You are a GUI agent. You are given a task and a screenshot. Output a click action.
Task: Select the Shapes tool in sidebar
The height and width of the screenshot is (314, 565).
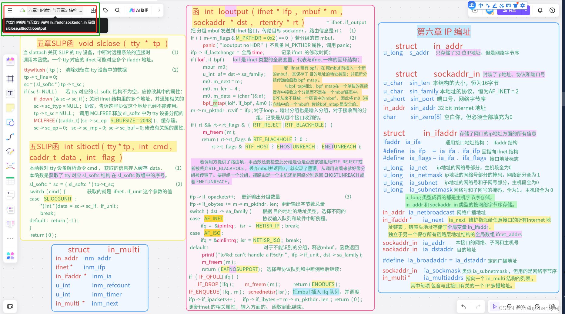10,122
